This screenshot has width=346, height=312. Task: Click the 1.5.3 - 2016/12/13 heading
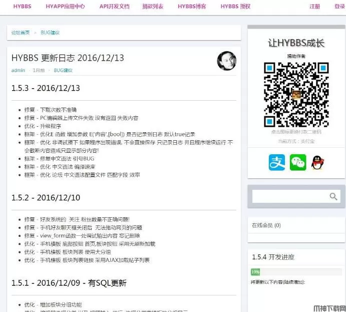point(46,88)
